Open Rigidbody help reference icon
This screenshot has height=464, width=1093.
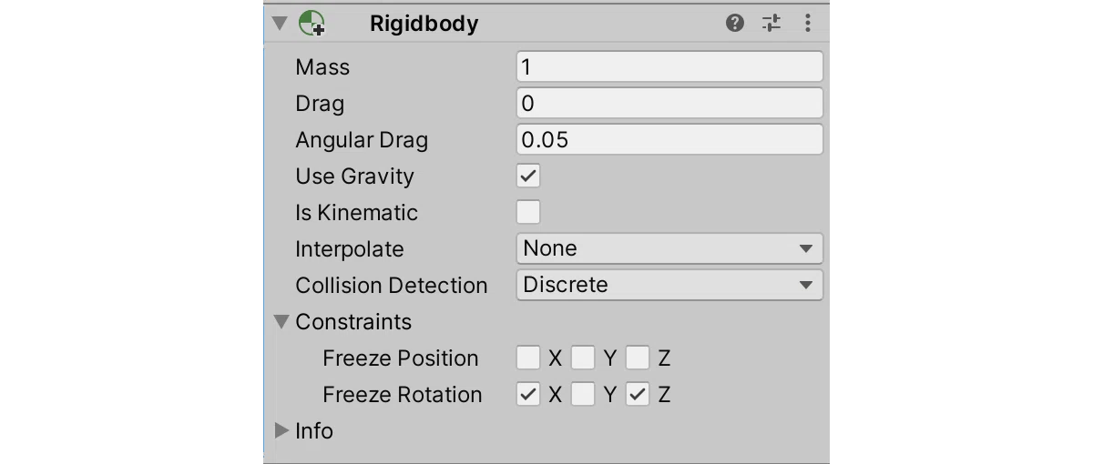tap(735, 24)
